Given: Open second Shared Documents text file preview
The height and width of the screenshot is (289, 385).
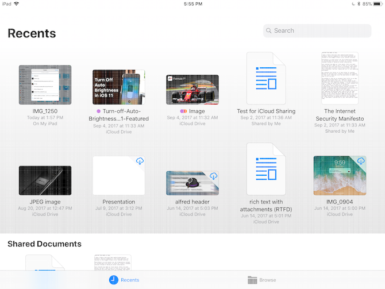Looking at the screenshot, I should [113, 263].
